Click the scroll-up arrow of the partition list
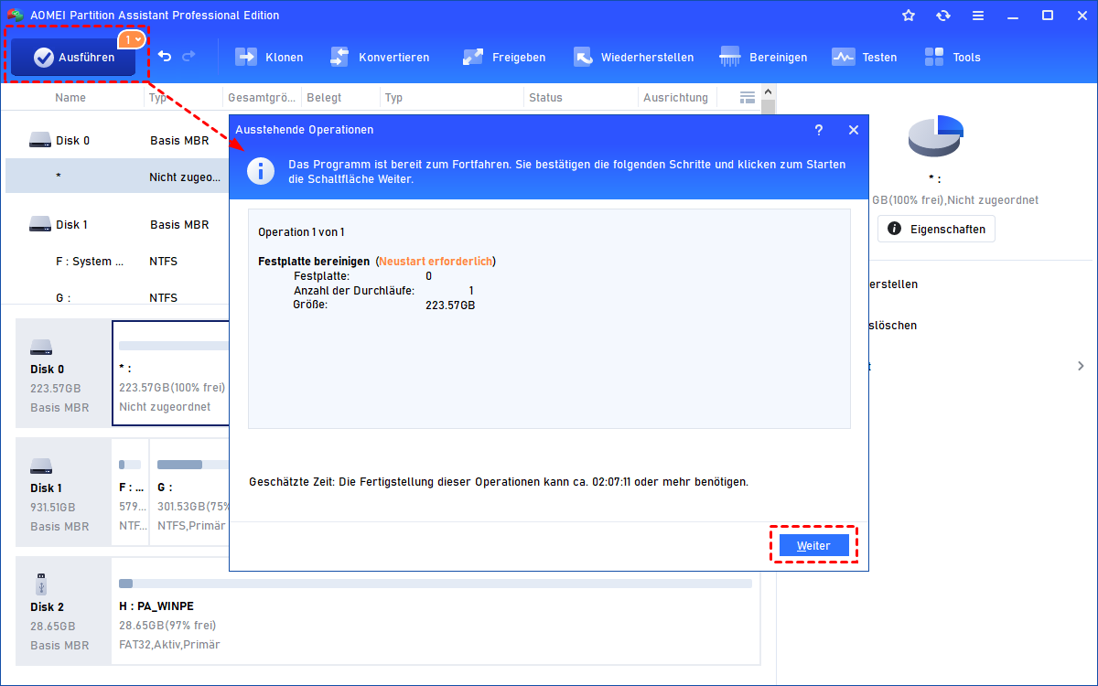The image size is (1098, 686). pos(769,91)
